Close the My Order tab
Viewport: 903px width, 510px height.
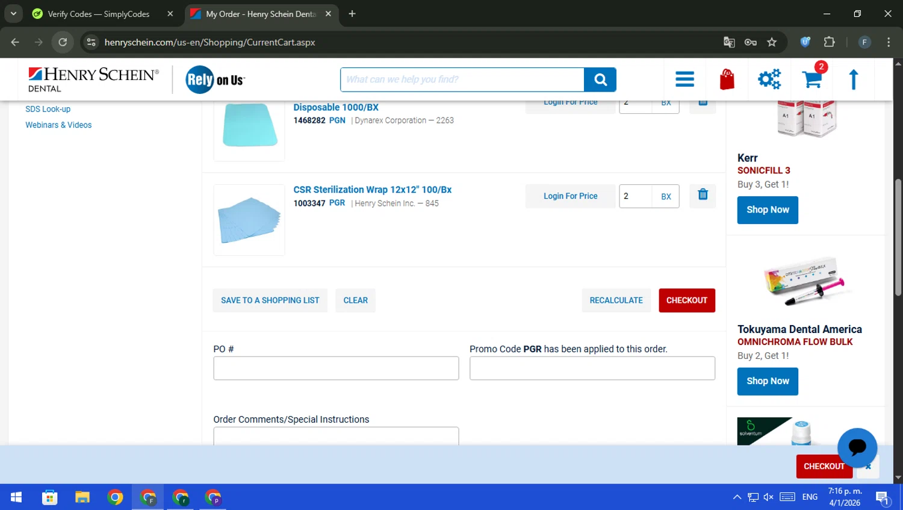[328, 14]
